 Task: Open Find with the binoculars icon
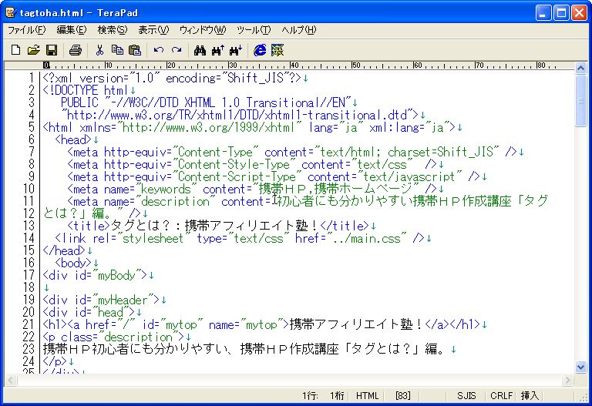[x=200, y=50]
